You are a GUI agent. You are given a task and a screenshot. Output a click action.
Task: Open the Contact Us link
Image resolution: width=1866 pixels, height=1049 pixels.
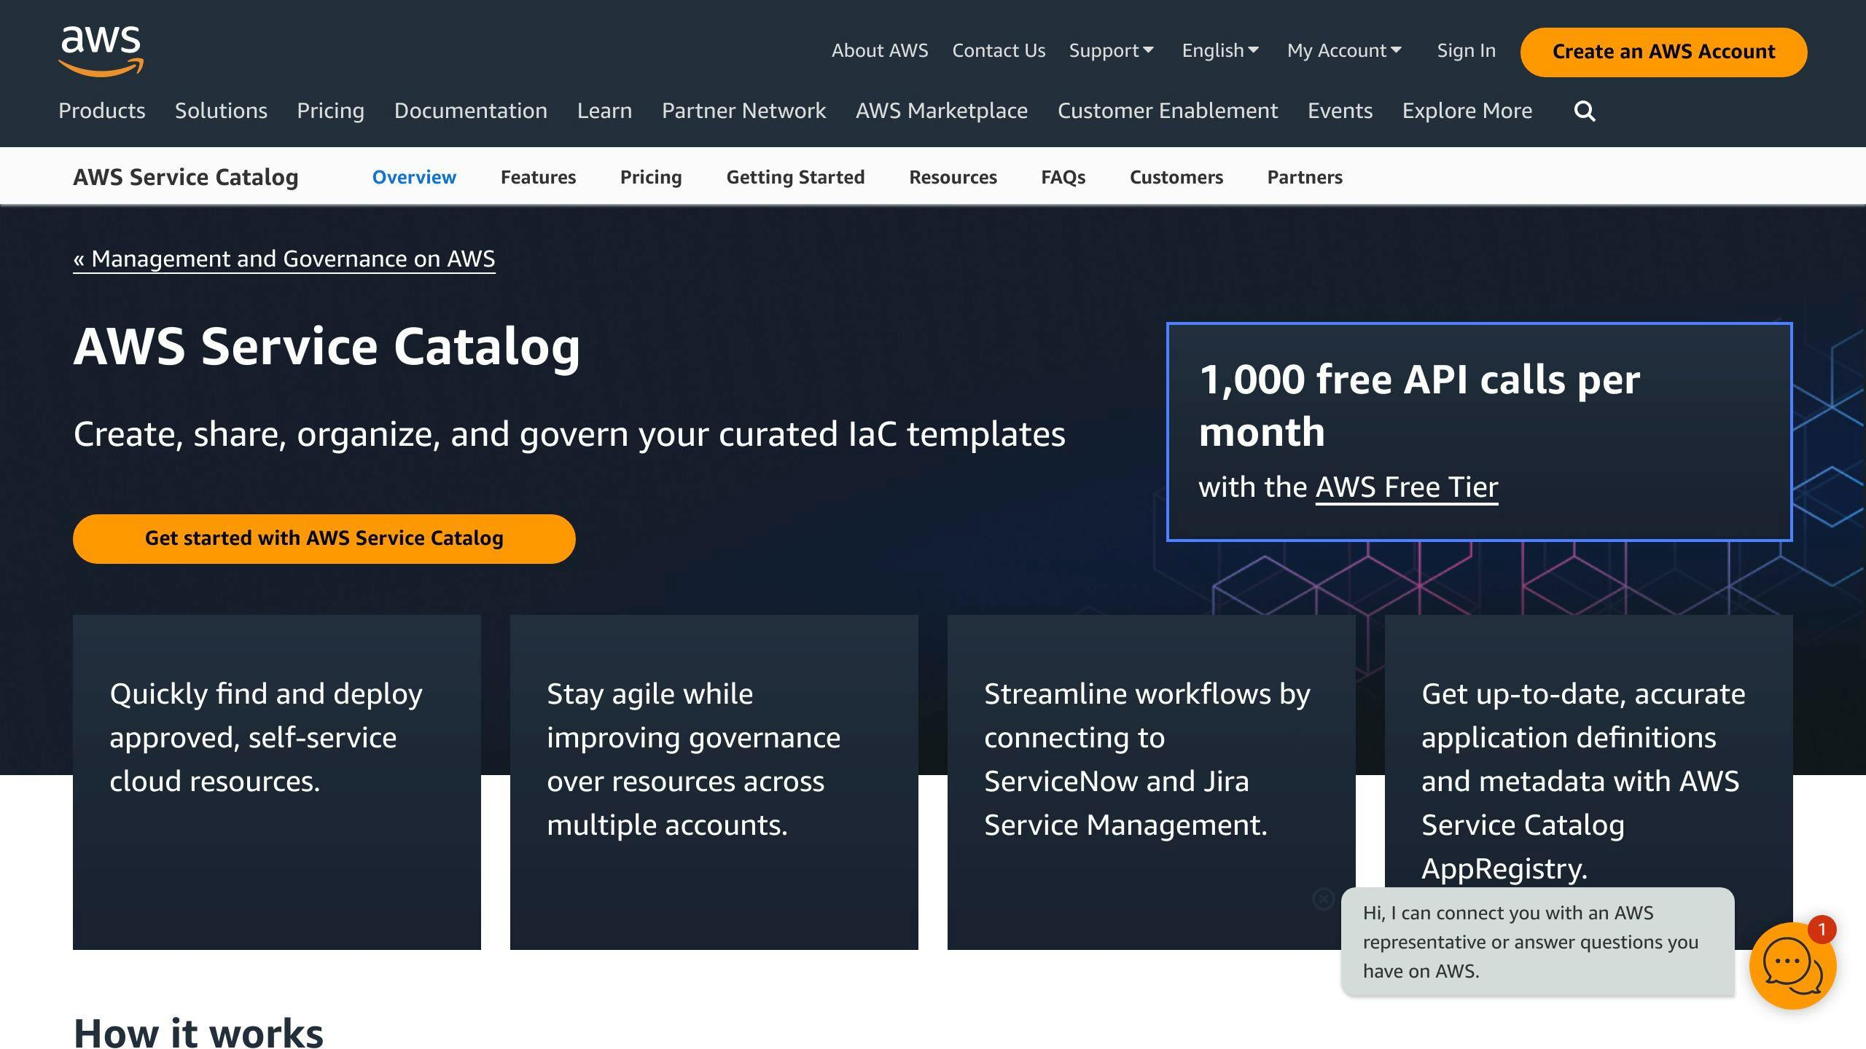point(999,51)
